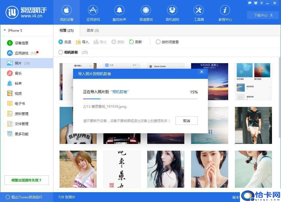Image resolution: width=281 pixels, height=202 pixels.
Task: Click the i4 爱思助手 logo
Action: click(26, 12)
